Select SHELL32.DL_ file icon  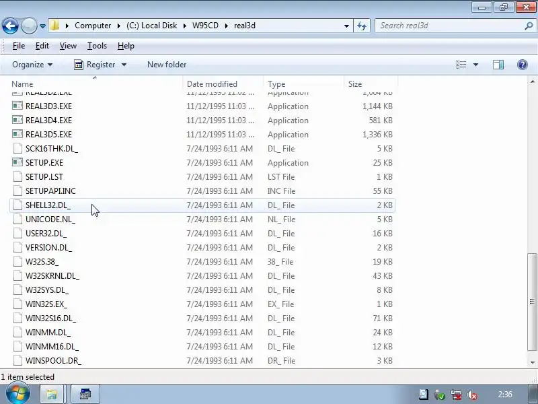[x=17, y=205]
